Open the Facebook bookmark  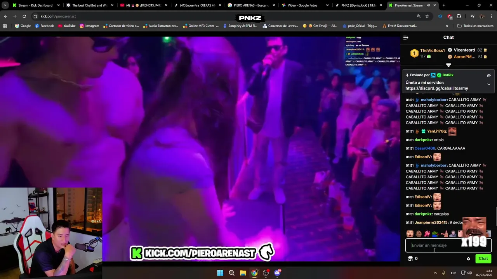pyautogui.click(x=44, y=26)
